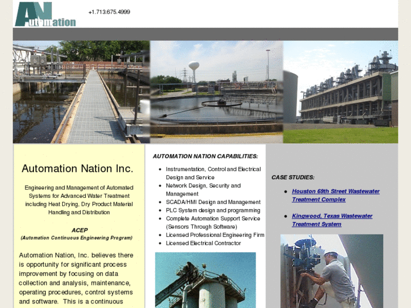Click the 'AUTOMATION NATION CAPABILITIES:' heading
The image size is (411, 308).
[x=205, y=156]
